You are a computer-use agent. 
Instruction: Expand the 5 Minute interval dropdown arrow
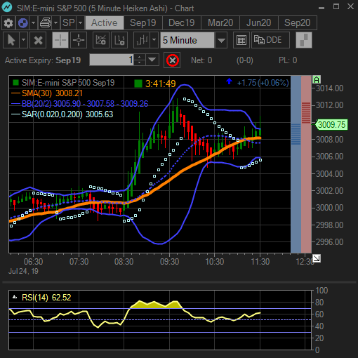pos(221,40)
